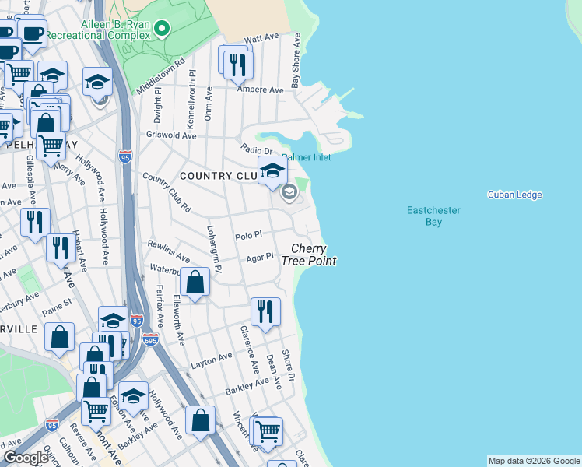Click the I-95 shield left of Fairfax Ave

[137, 321]
